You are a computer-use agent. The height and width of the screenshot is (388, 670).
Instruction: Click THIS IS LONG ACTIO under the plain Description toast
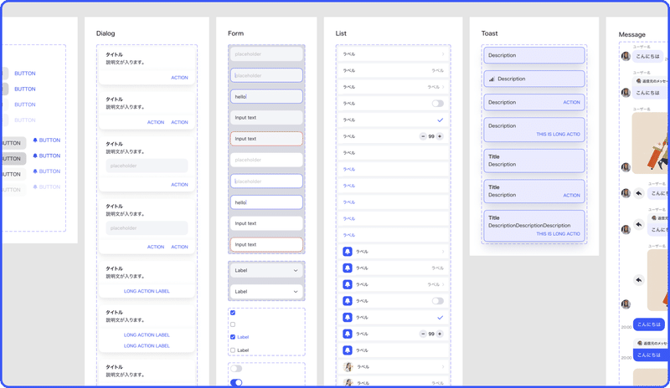tap(558, 134)
